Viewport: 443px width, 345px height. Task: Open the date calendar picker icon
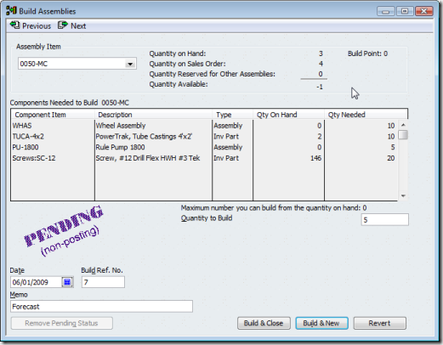click(67, 282)
